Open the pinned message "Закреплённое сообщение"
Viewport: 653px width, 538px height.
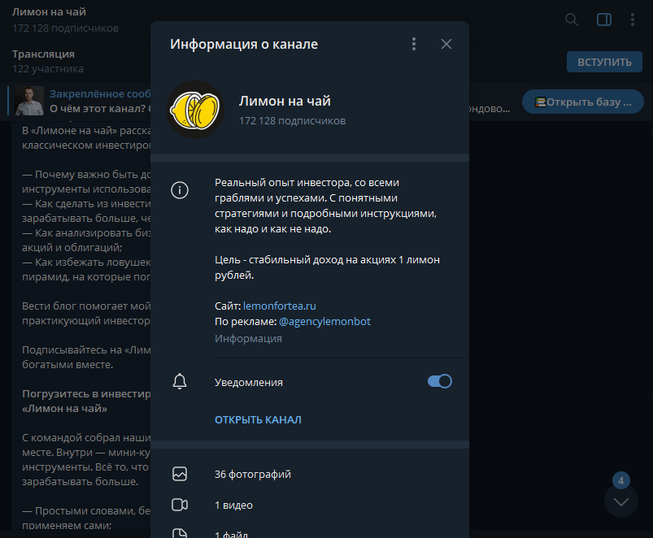[97, 92]
